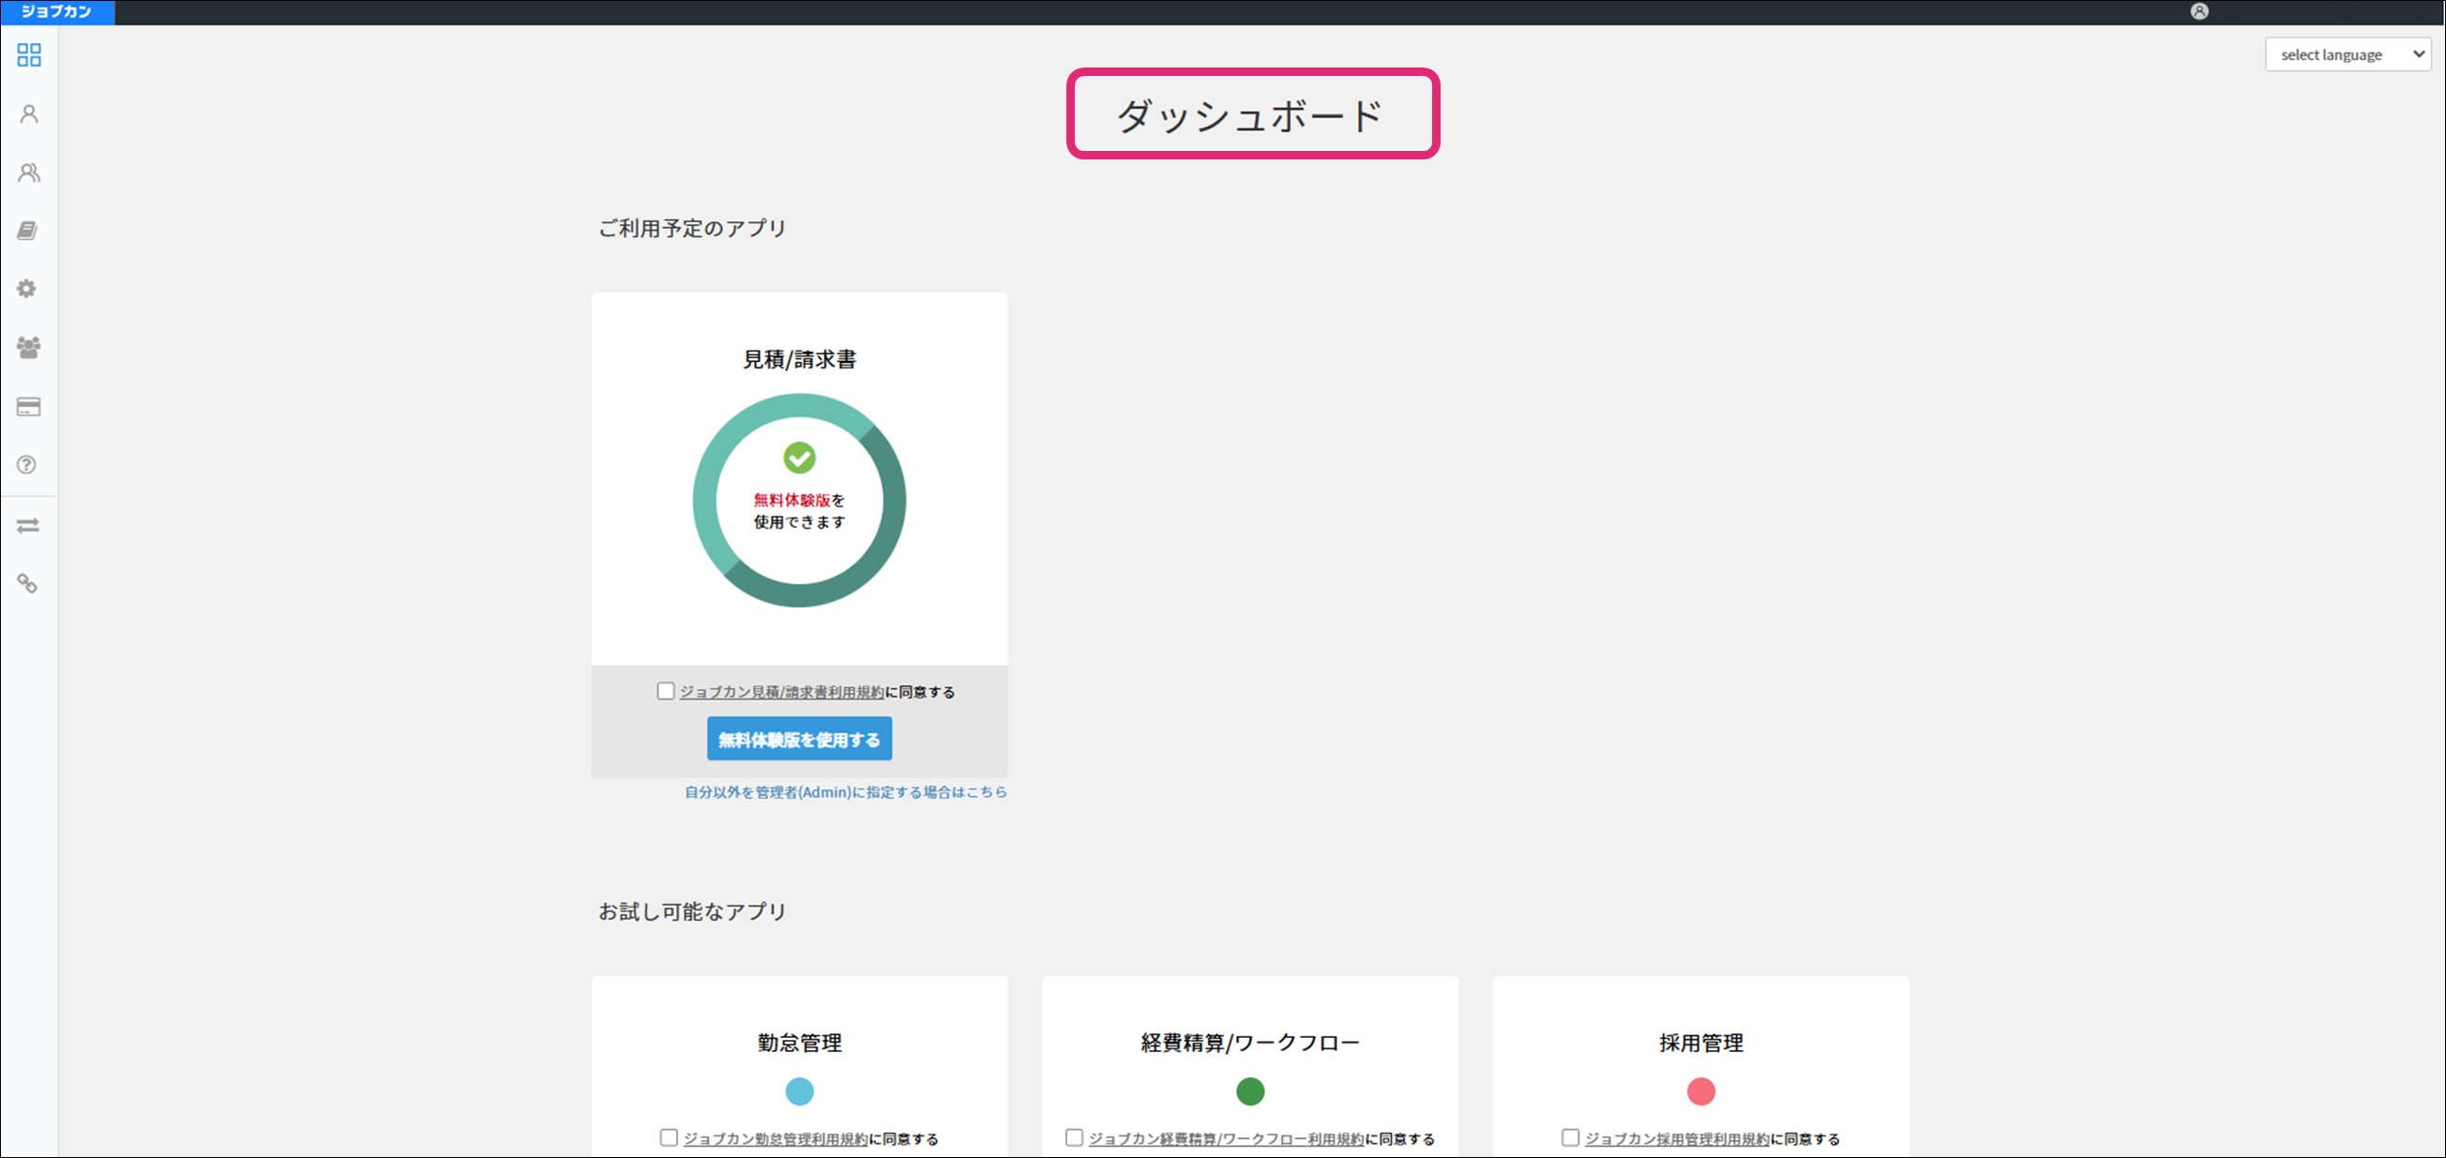
Task: Tick the 勤怠管理 terms agreement checkbox
Action: point(669,1137)
